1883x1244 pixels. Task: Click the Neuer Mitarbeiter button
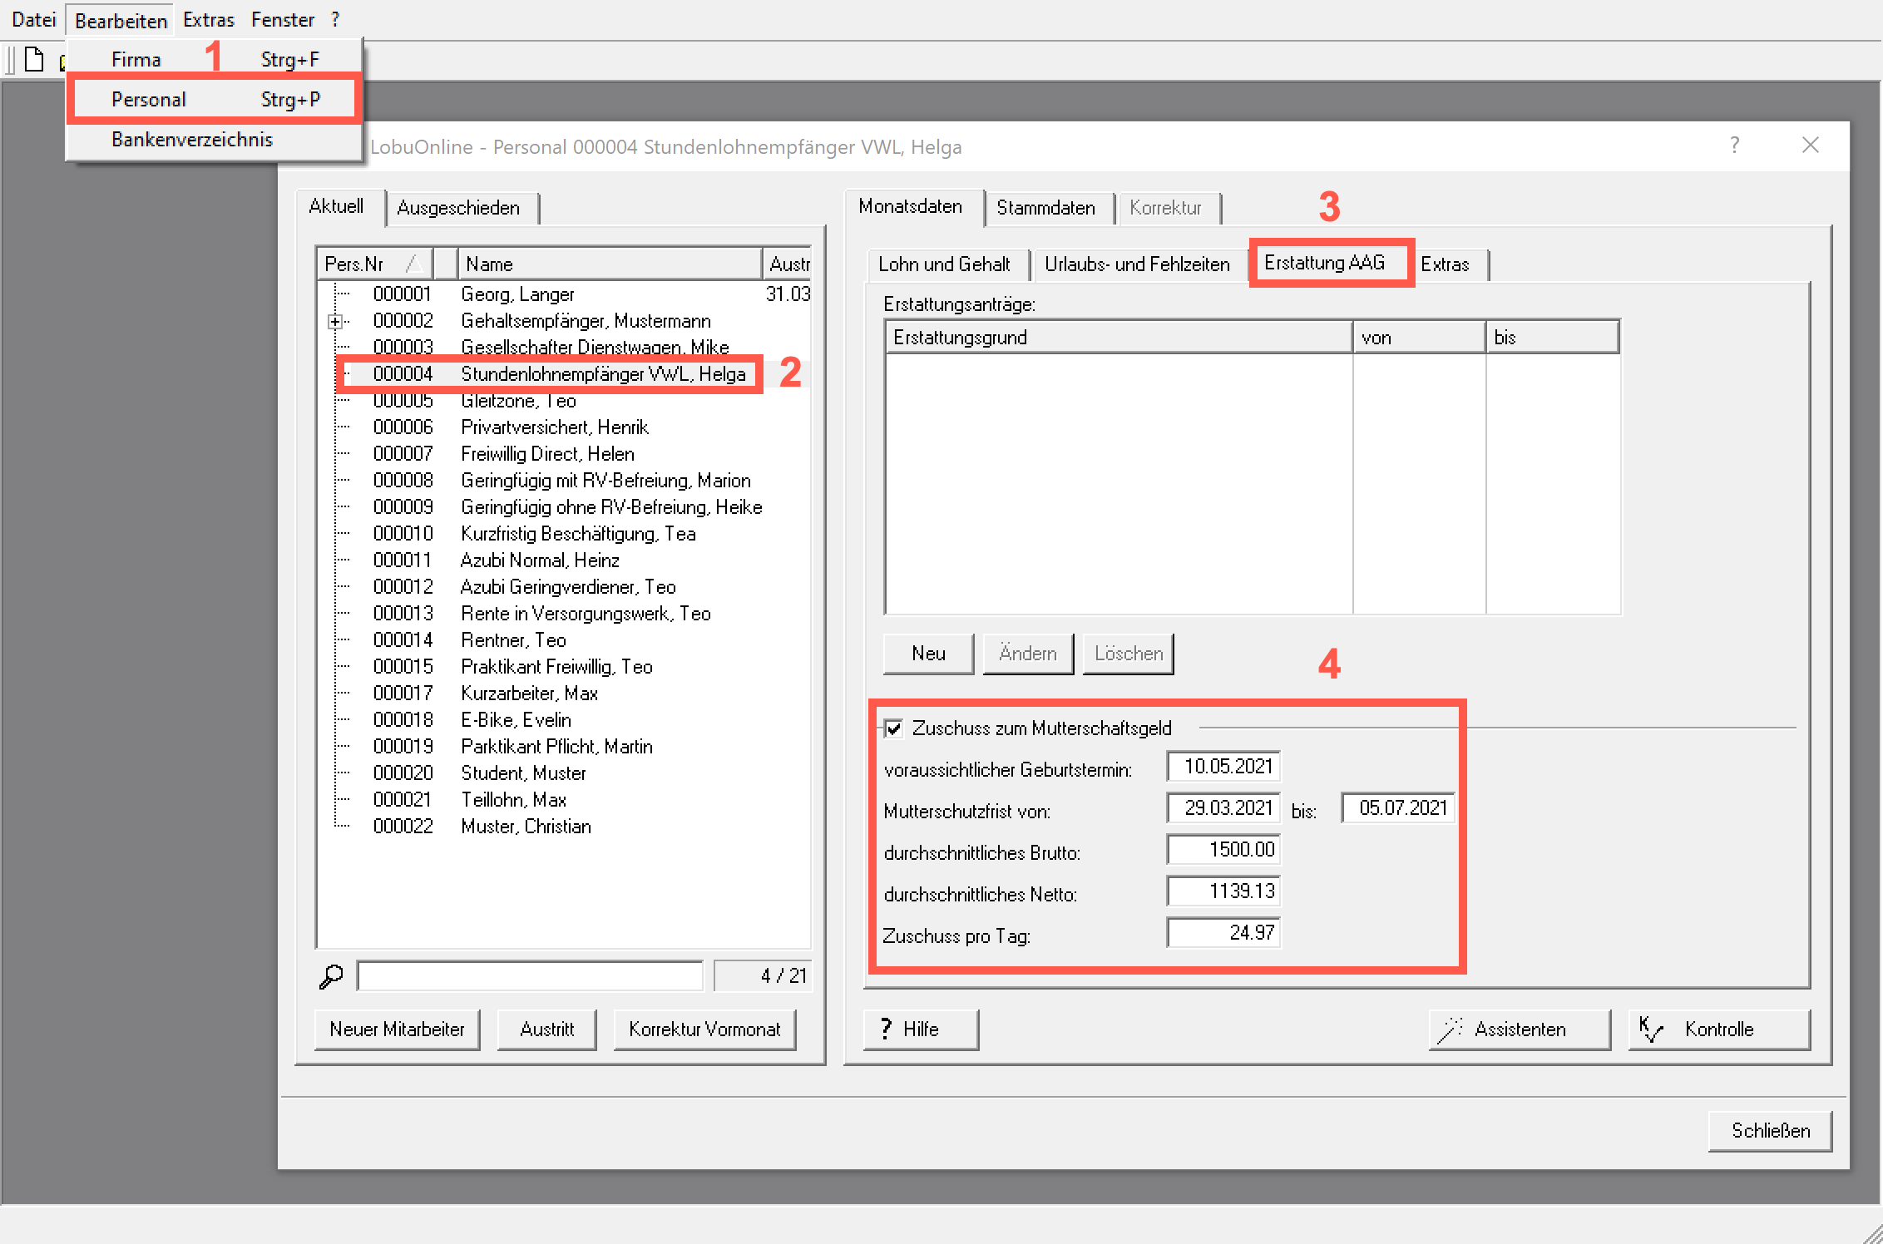tap(398, 1029)
